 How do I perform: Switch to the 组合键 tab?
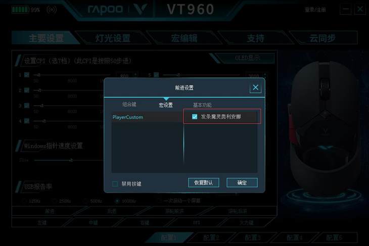click(x=129, y=105)
